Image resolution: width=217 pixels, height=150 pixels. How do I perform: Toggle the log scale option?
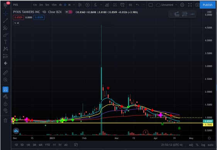(x=203, y=145)
